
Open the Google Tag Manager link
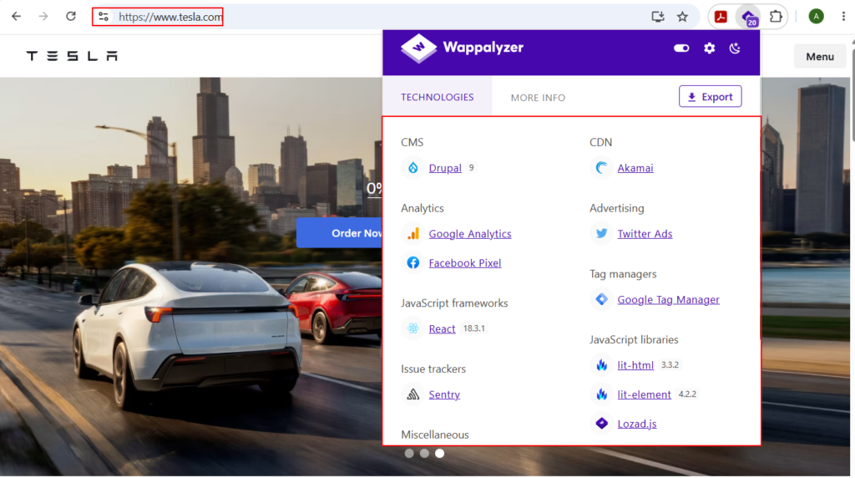coord(668,299)
